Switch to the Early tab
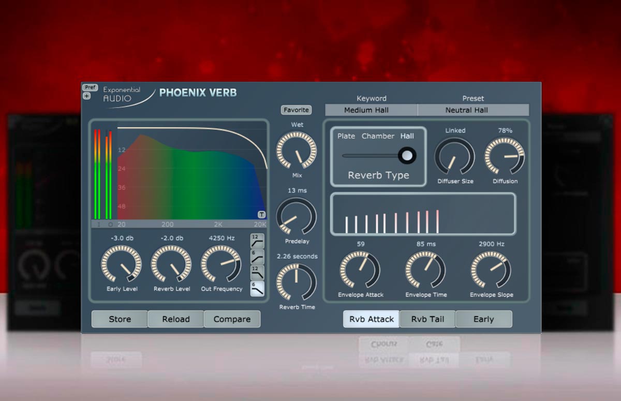 (x=484, y=319)
